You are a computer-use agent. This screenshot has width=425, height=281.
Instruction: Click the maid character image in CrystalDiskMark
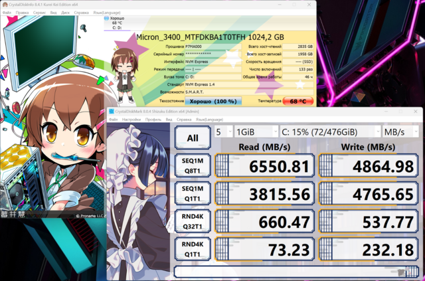click(x=138, y=201)
